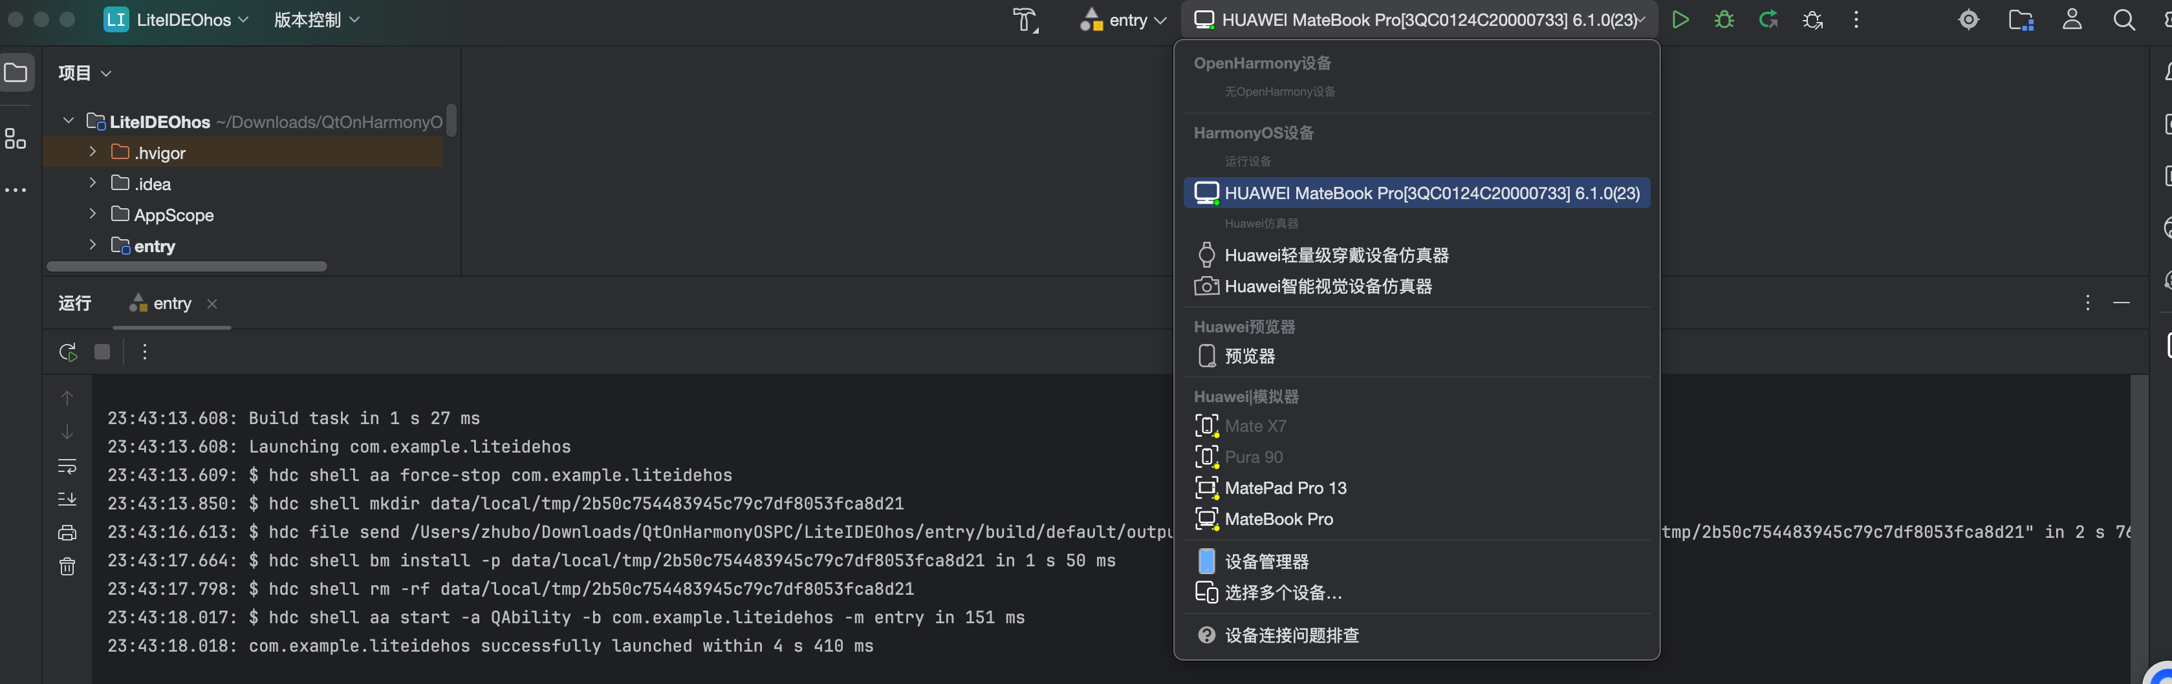Click the 'hdc shell aa force-stop' console line
Viewport: 2172px width, 684px height.
tap(420, 475)
